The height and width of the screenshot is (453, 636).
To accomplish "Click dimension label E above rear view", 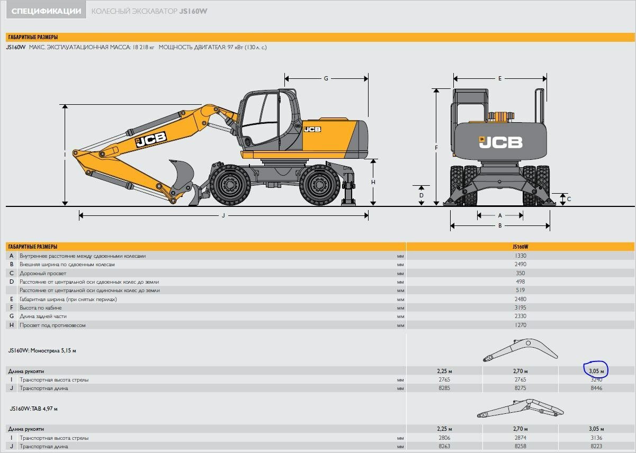I will click(x=499, y=78).
